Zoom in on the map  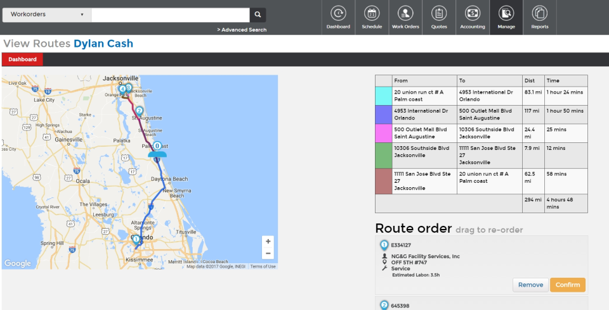(x=268, y=242)
